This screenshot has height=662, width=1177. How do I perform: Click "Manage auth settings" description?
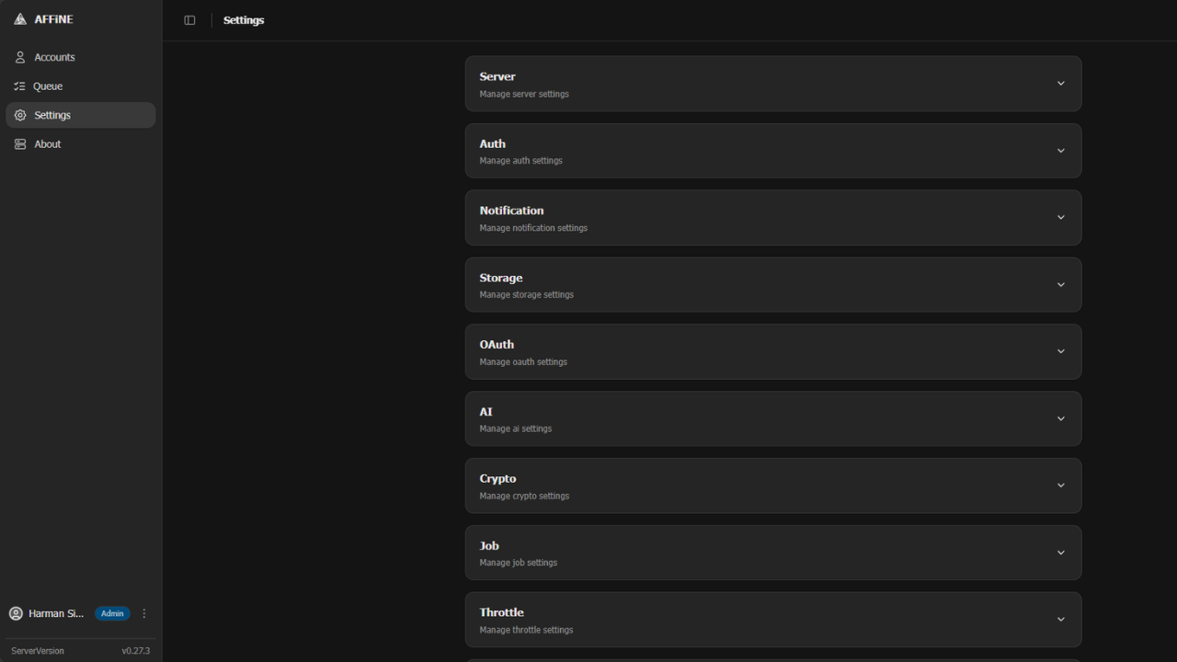click(520, 161)
